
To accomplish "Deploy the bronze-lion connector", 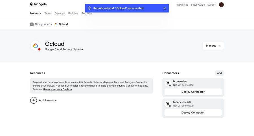I will tap(193, 92).
